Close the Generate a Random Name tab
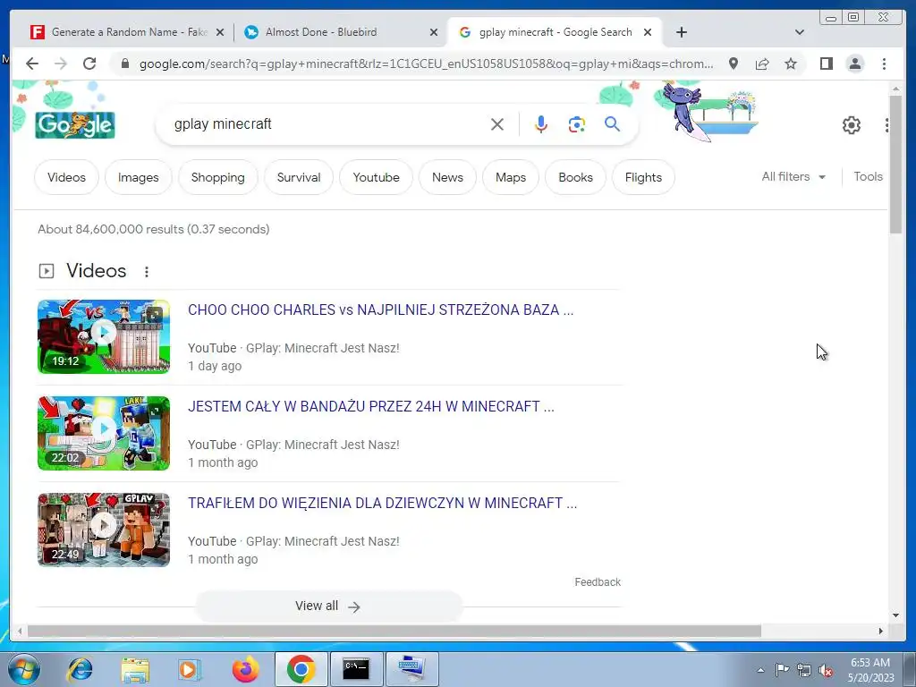 point(220,32)
